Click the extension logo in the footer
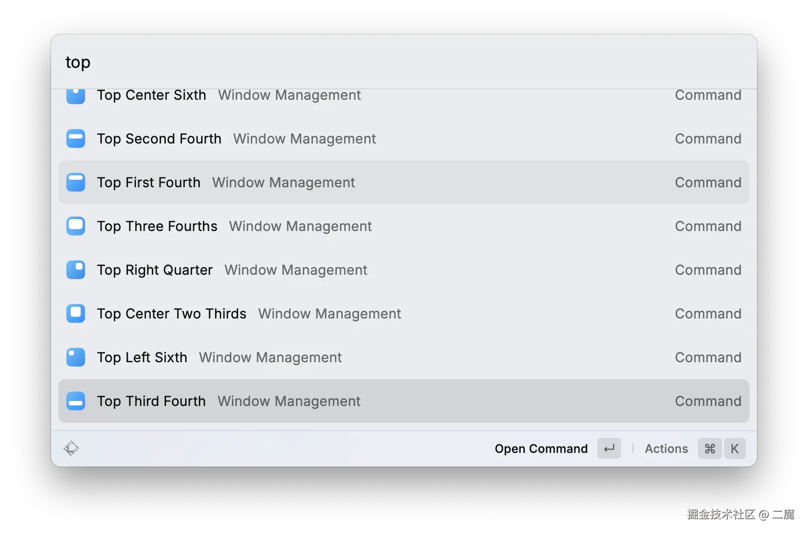This screenshot has width=808, height=534. tap(71, 448)
